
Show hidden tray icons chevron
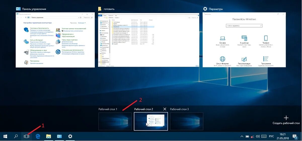coord(242,136)
